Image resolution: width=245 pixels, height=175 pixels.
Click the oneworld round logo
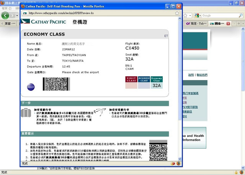31,87
